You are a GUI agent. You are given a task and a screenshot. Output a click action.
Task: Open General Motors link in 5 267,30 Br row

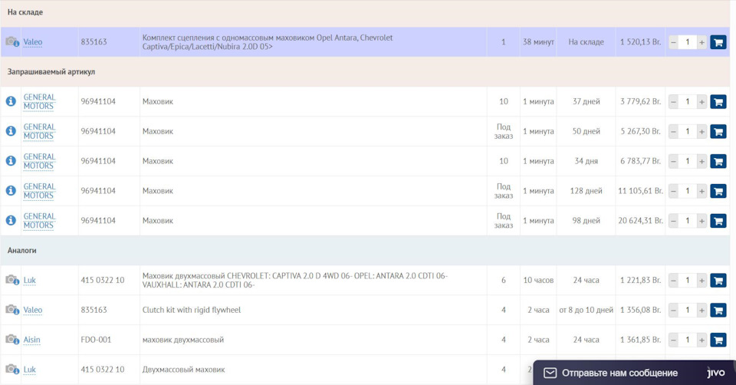click(x=39, y=131)
